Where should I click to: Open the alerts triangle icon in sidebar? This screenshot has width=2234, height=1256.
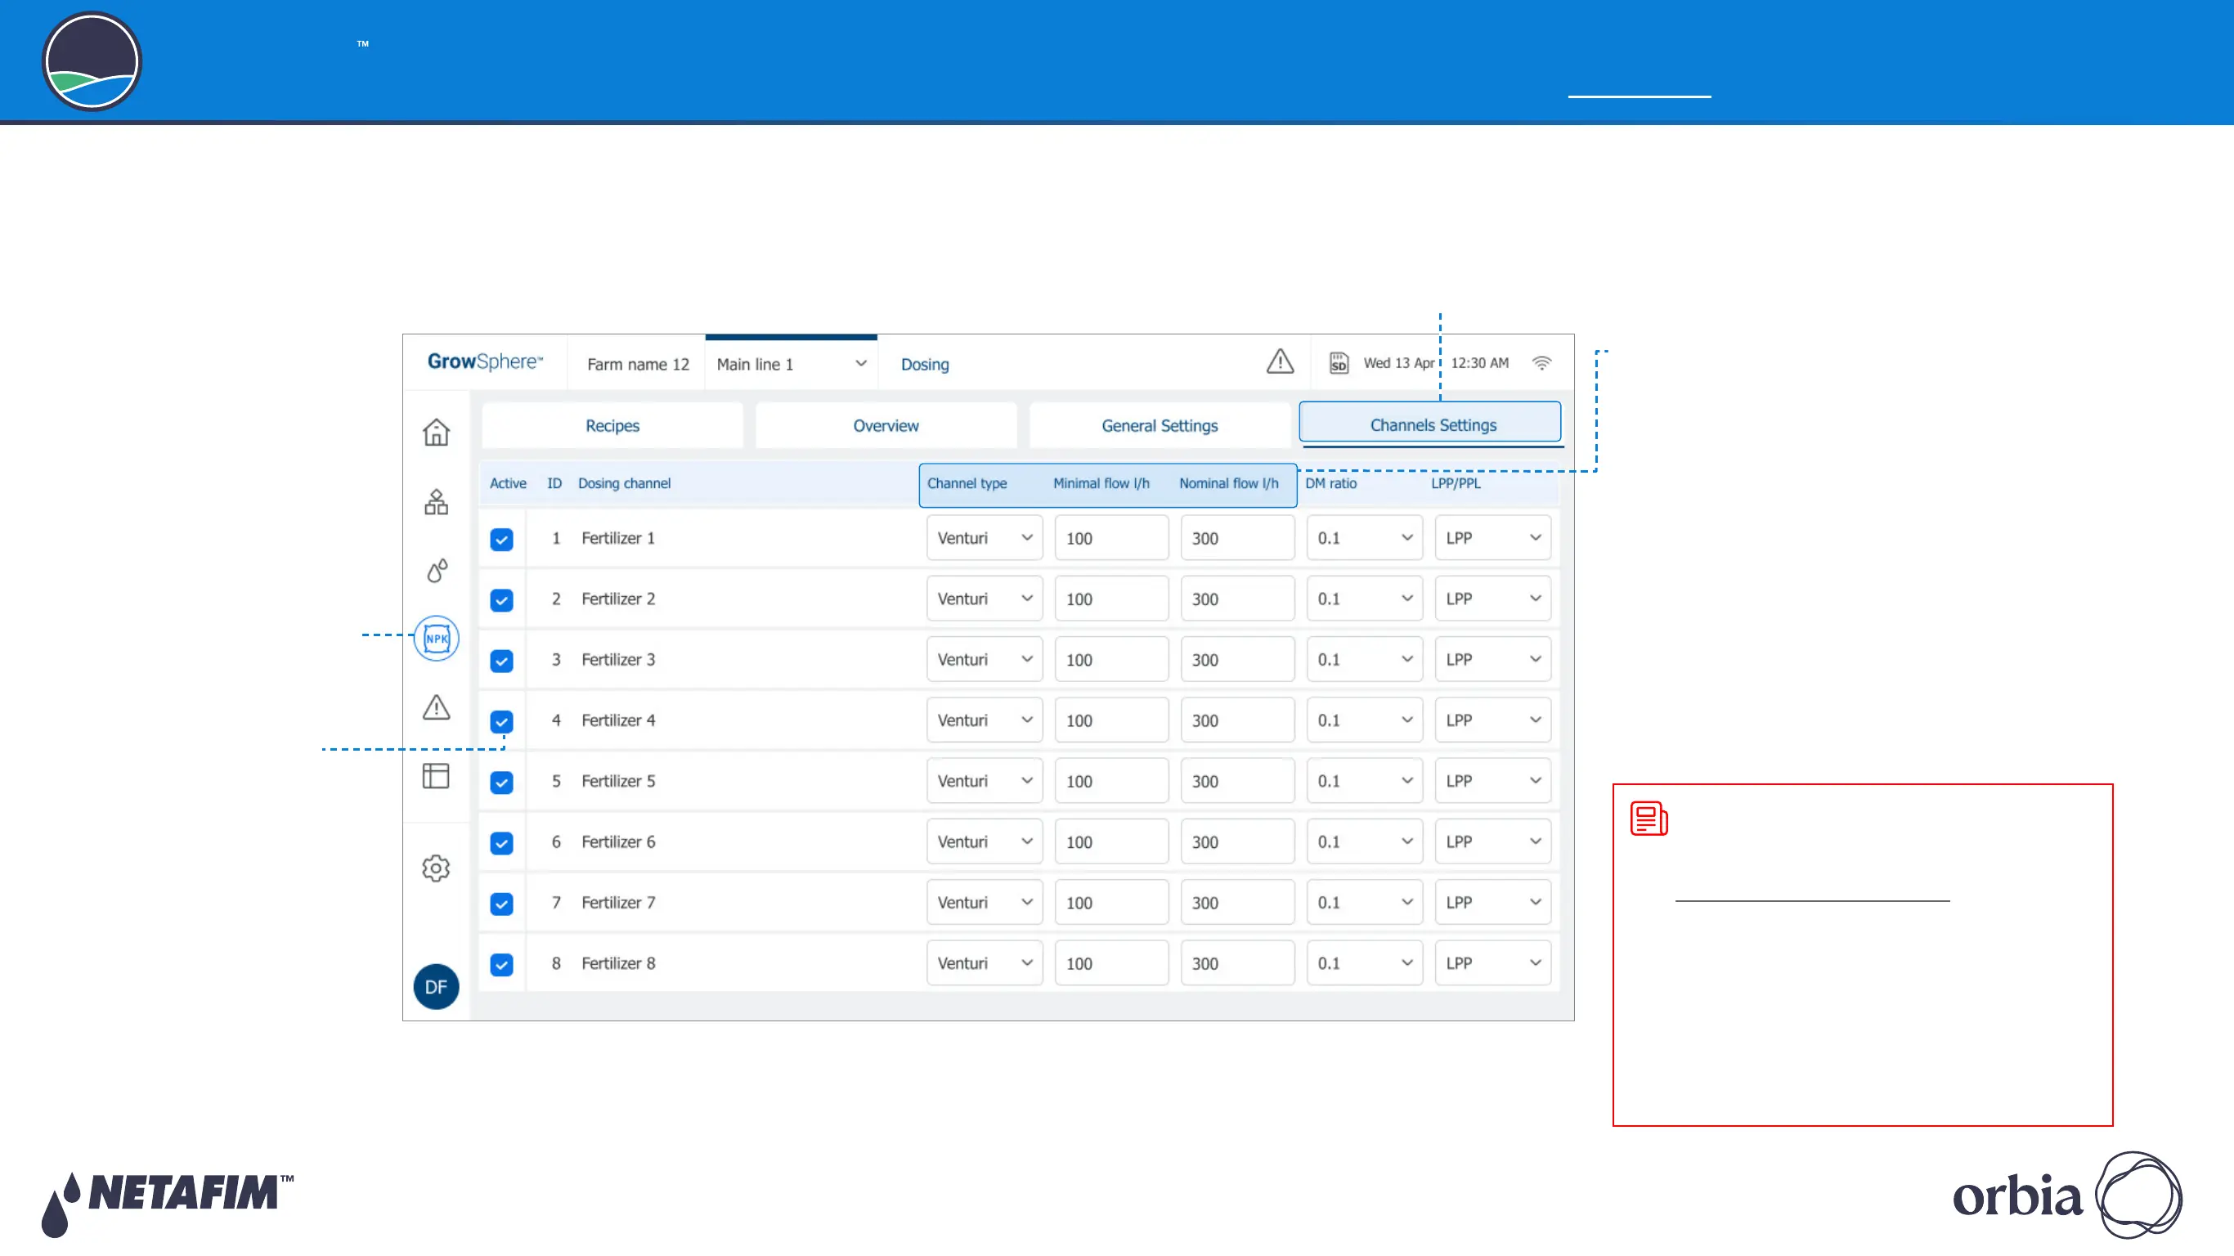point(436,707)
